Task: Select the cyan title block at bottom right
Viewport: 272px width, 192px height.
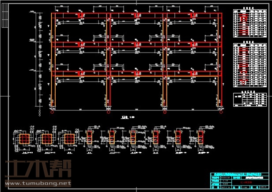Action: click(x=238, y=180)
